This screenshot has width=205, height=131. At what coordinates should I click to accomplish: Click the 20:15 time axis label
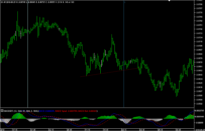click(124, 130)
